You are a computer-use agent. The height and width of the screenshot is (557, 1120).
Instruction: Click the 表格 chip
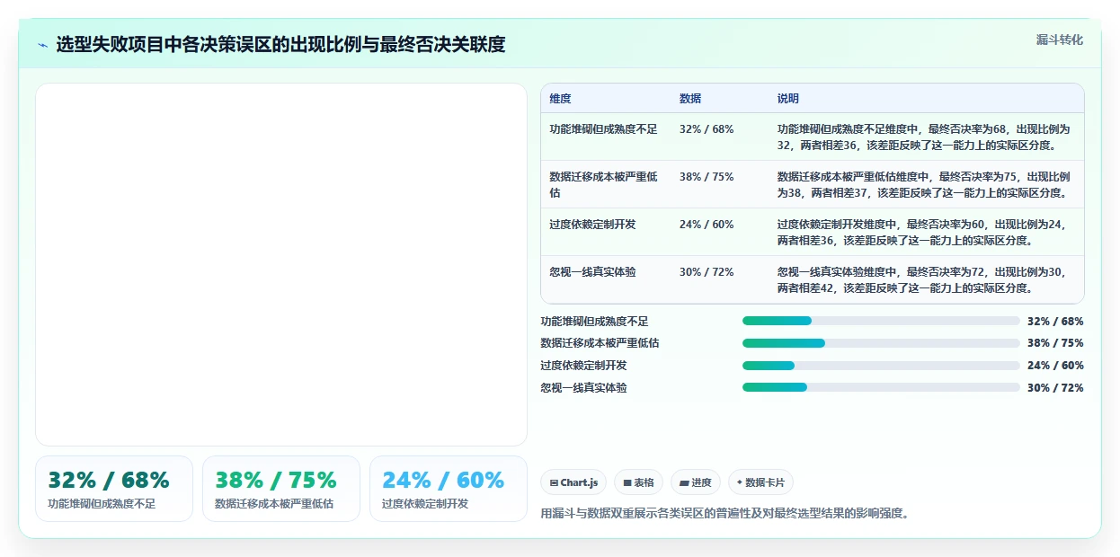coord(638,482)
